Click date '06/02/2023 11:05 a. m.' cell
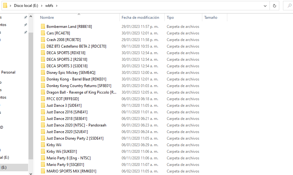Viewport: 293px width, 175px height. 140,171
